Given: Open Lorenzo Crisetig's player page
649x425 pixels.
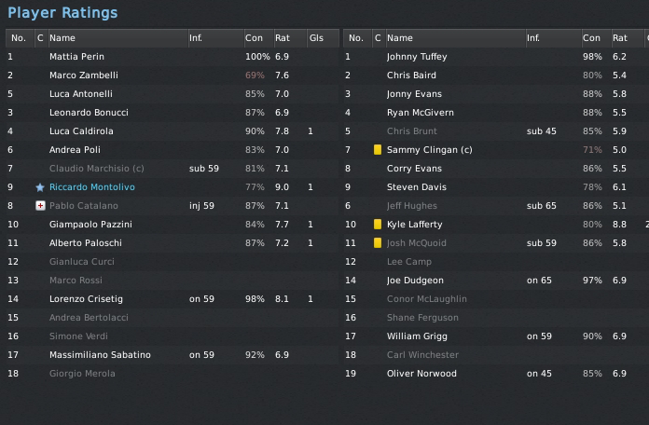Looking at the screenshot, I should pyautogui.click(x=86, y=299).
